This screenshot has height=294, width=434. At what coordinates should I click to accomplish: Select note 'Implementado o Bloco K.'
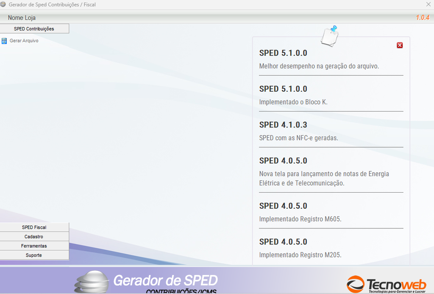pyautogui.click(x=293, y=102)
